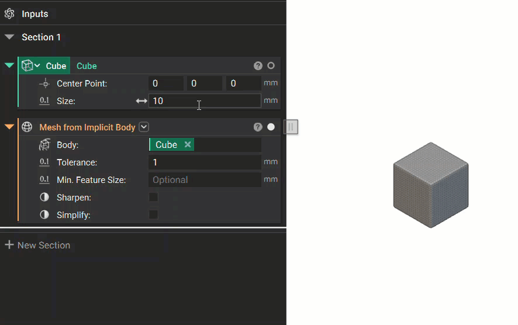
Task: Add a New Section
Action: 37,245
